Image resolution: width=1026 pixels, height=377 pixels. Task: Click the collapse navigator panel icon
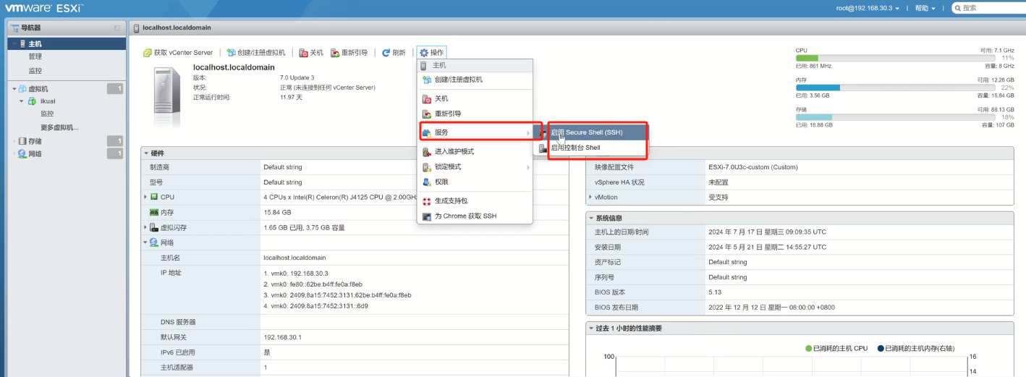click(x=117, y=27)
